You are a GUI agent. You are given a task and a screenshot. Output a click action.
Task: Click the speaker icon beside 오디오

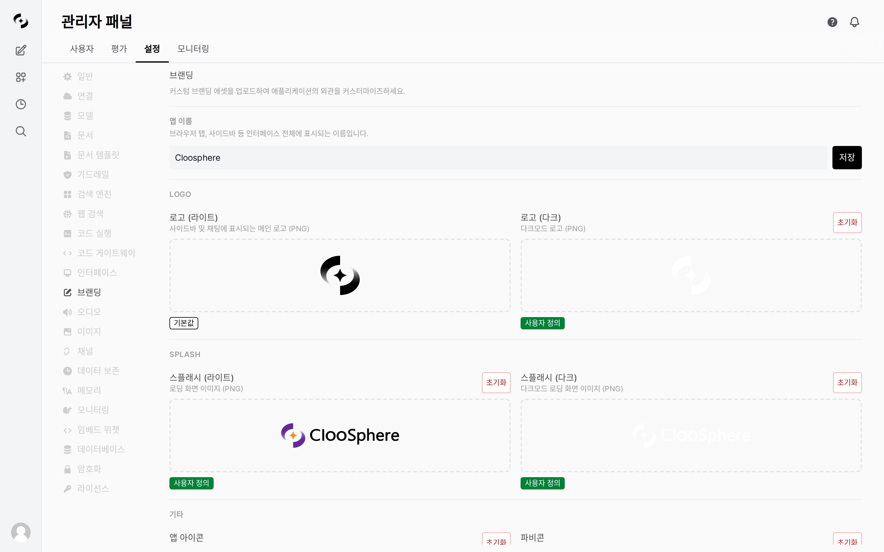tap(68, 312)
